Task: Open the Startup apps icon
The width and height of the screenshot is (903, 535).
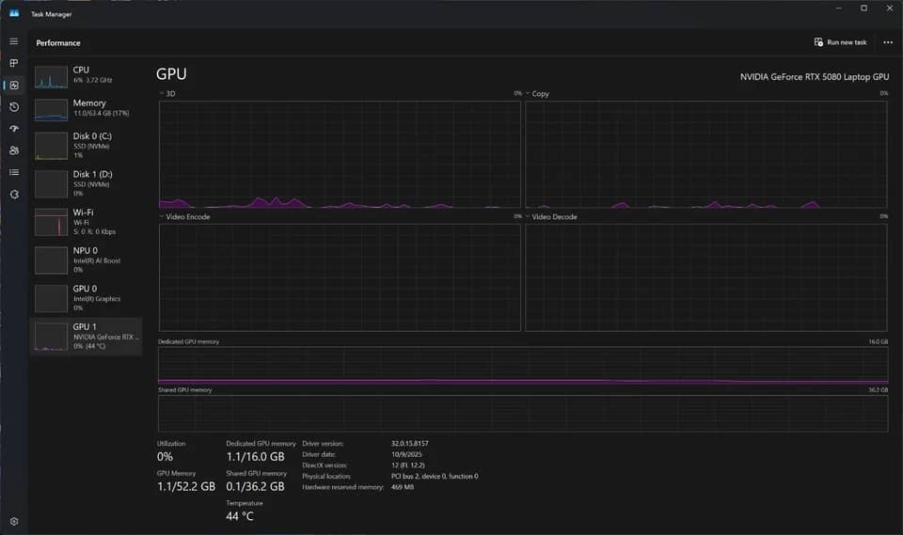Action: (14, 129)
